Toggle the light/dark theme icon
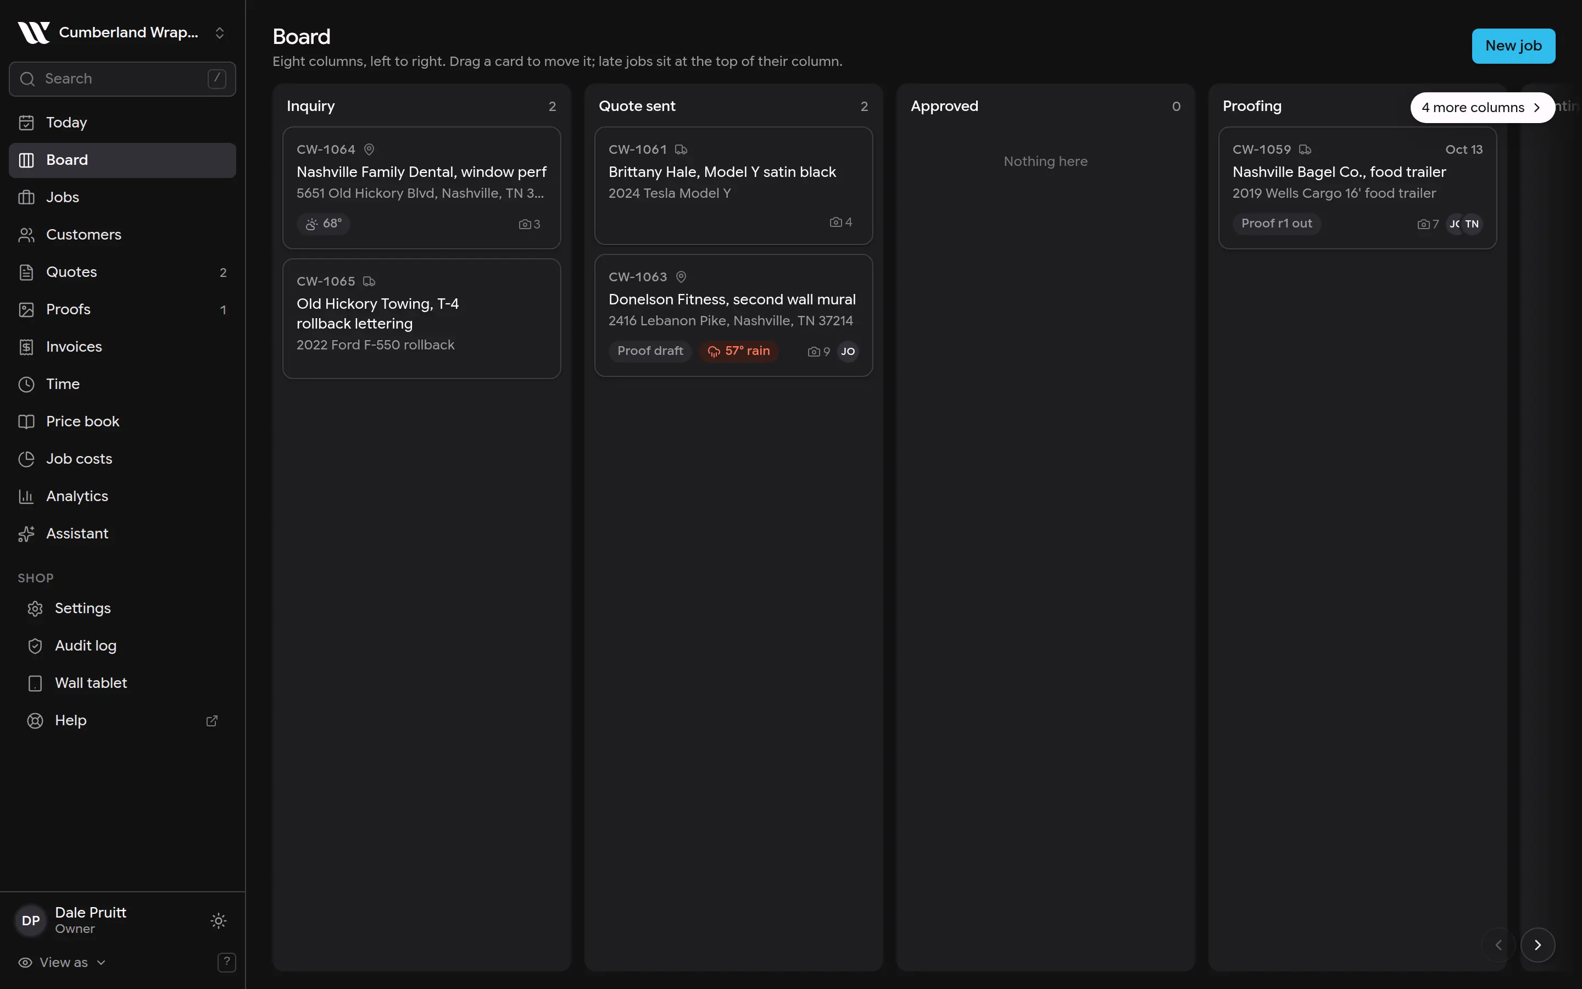This screenshot has height=989, width=1582. pyautogui.click(x=218, y=921)
